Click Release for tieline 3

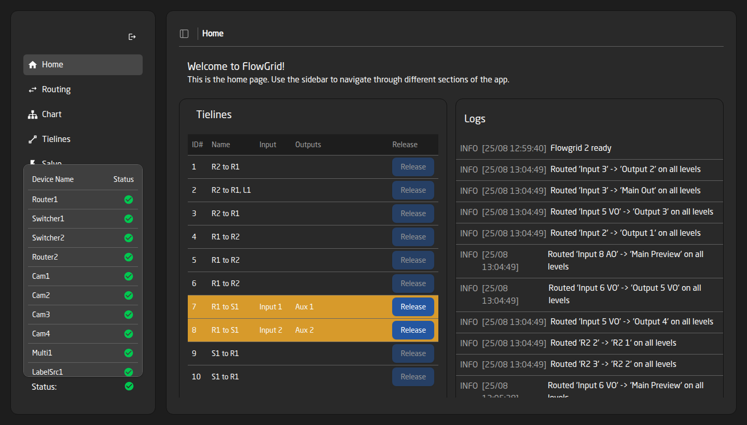point(413,214)
